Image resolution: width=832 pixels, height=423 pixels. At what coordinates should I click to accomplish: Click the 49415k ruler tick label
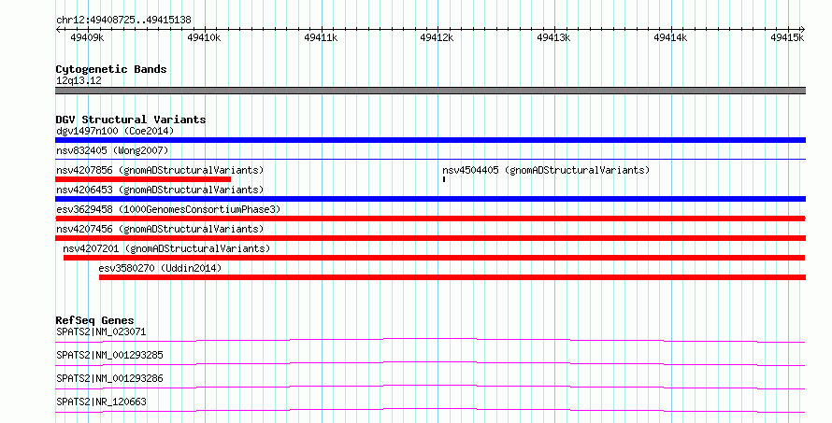coord(787,37)
